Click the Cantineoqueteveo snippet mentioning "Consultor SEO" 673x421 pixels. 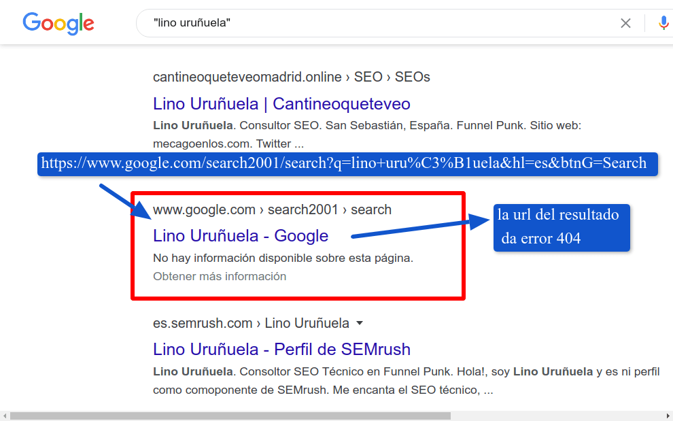(367, 135)
